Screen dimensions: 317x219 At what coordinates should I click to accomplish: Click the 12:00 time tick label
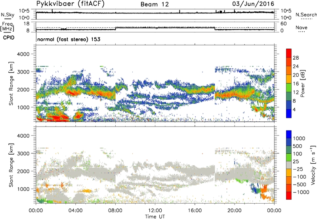click(155, 211)
